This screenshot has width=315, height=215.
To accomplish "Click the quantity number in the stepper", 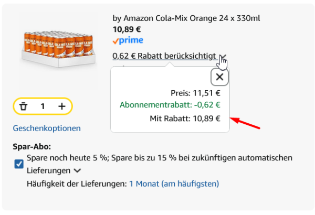I will point(43,106).
